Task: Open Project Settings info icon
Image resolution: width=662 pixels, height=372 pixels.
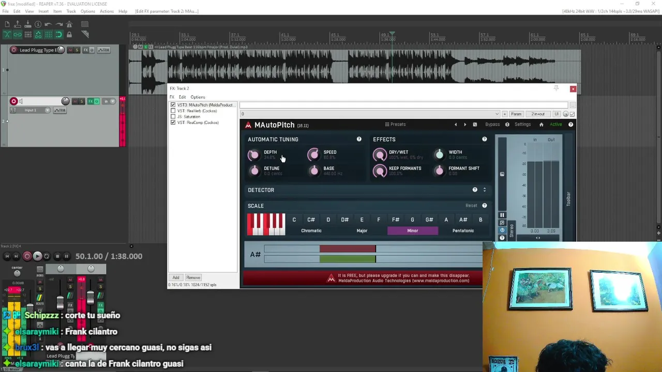Action: tap(38, 24)
